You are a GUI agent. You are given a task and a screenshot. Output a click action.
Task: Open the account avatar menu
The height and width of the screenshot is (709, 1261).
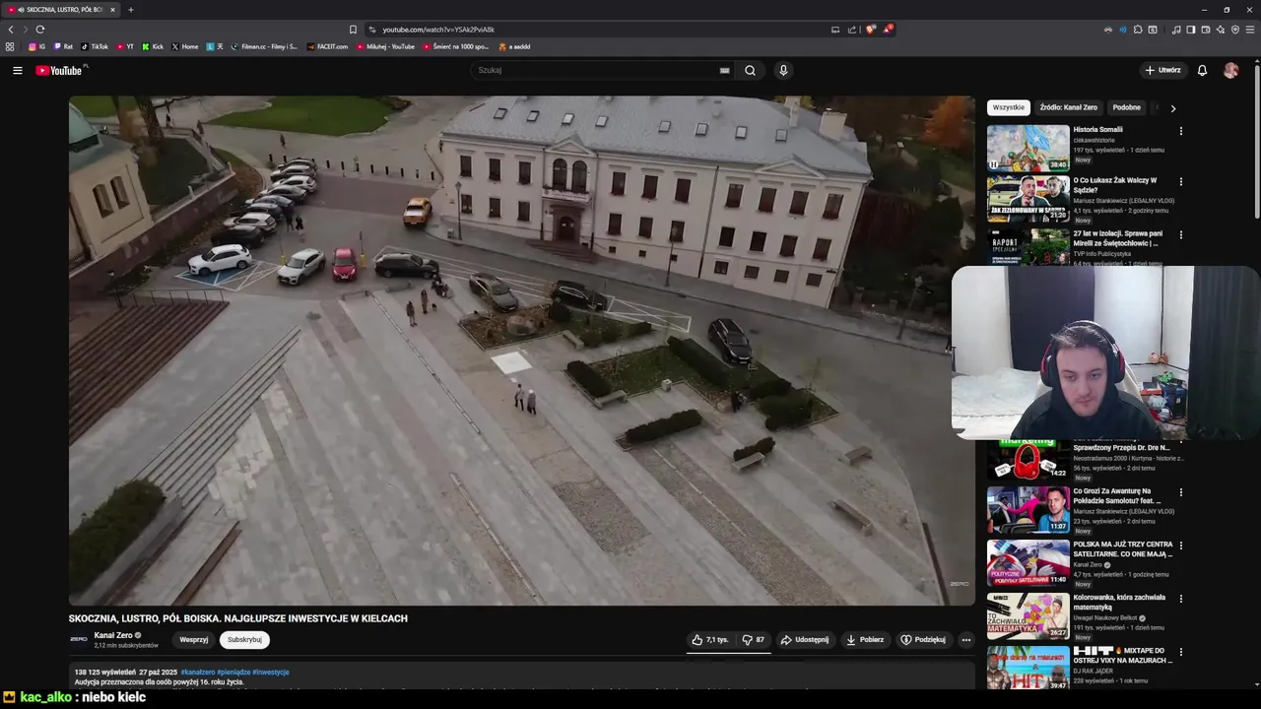tap(1230, 70)
